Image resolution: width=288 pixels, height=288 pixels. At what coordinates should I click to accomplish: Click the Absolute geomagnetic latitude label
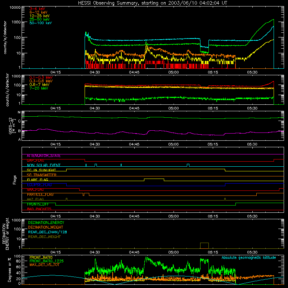(249, 257)
